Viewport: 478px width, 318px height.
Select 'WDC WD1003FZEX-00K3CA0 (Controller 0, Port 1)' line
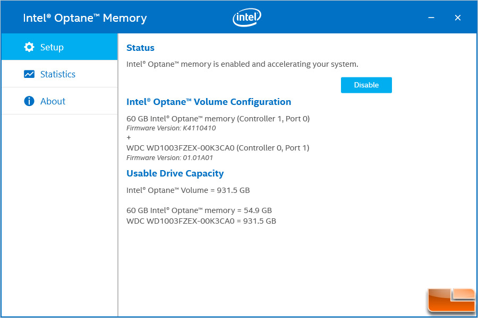click(218, 148)
